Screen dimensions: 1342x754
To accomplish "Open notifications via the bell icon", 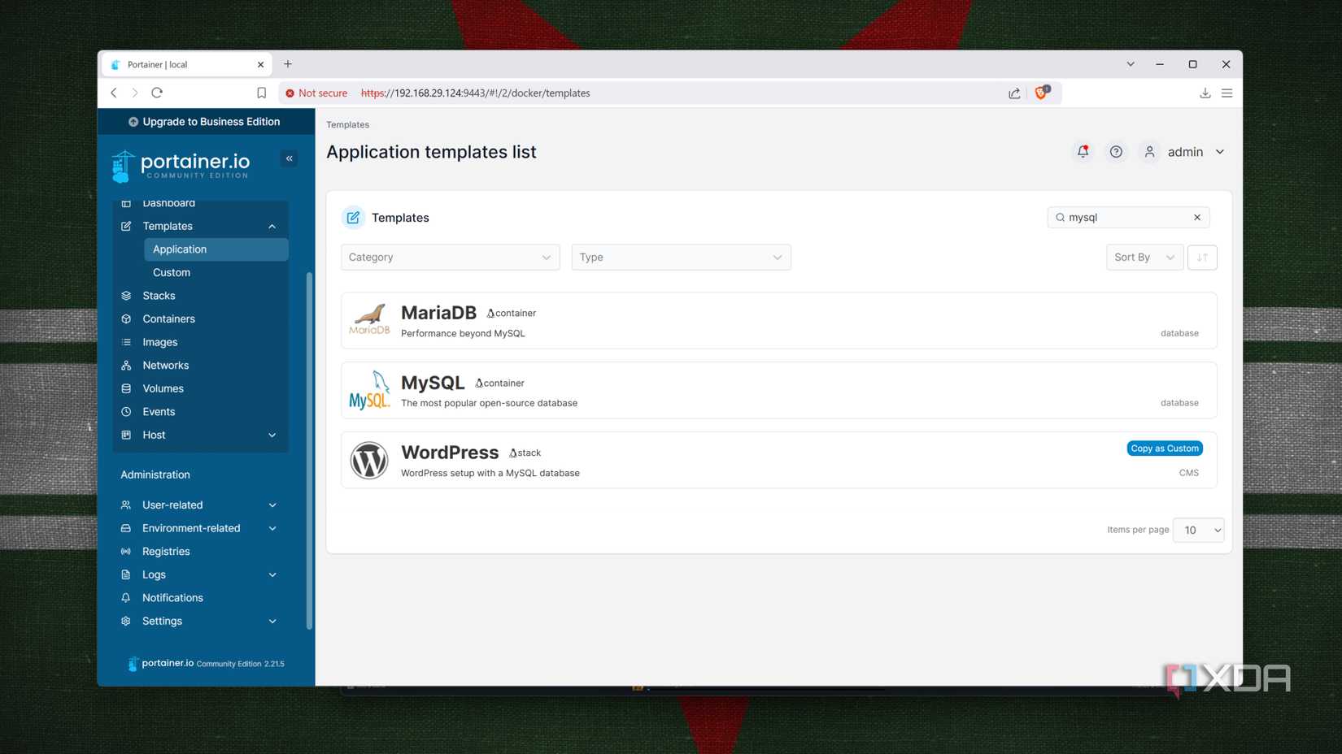I will pos(1083,151).
